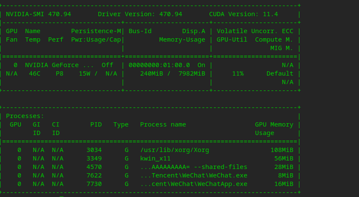Select the ...Tencent\WeChat\WeChat.exe process name
359x197 pixels.
click(194, 175)
